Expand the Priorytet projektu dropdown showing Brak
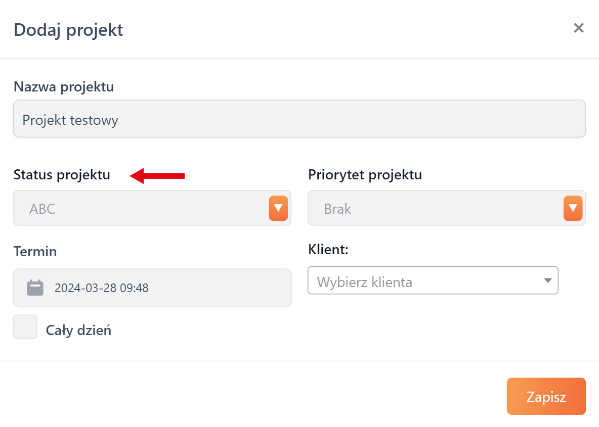The image size is (599, 427). point(435,208)
